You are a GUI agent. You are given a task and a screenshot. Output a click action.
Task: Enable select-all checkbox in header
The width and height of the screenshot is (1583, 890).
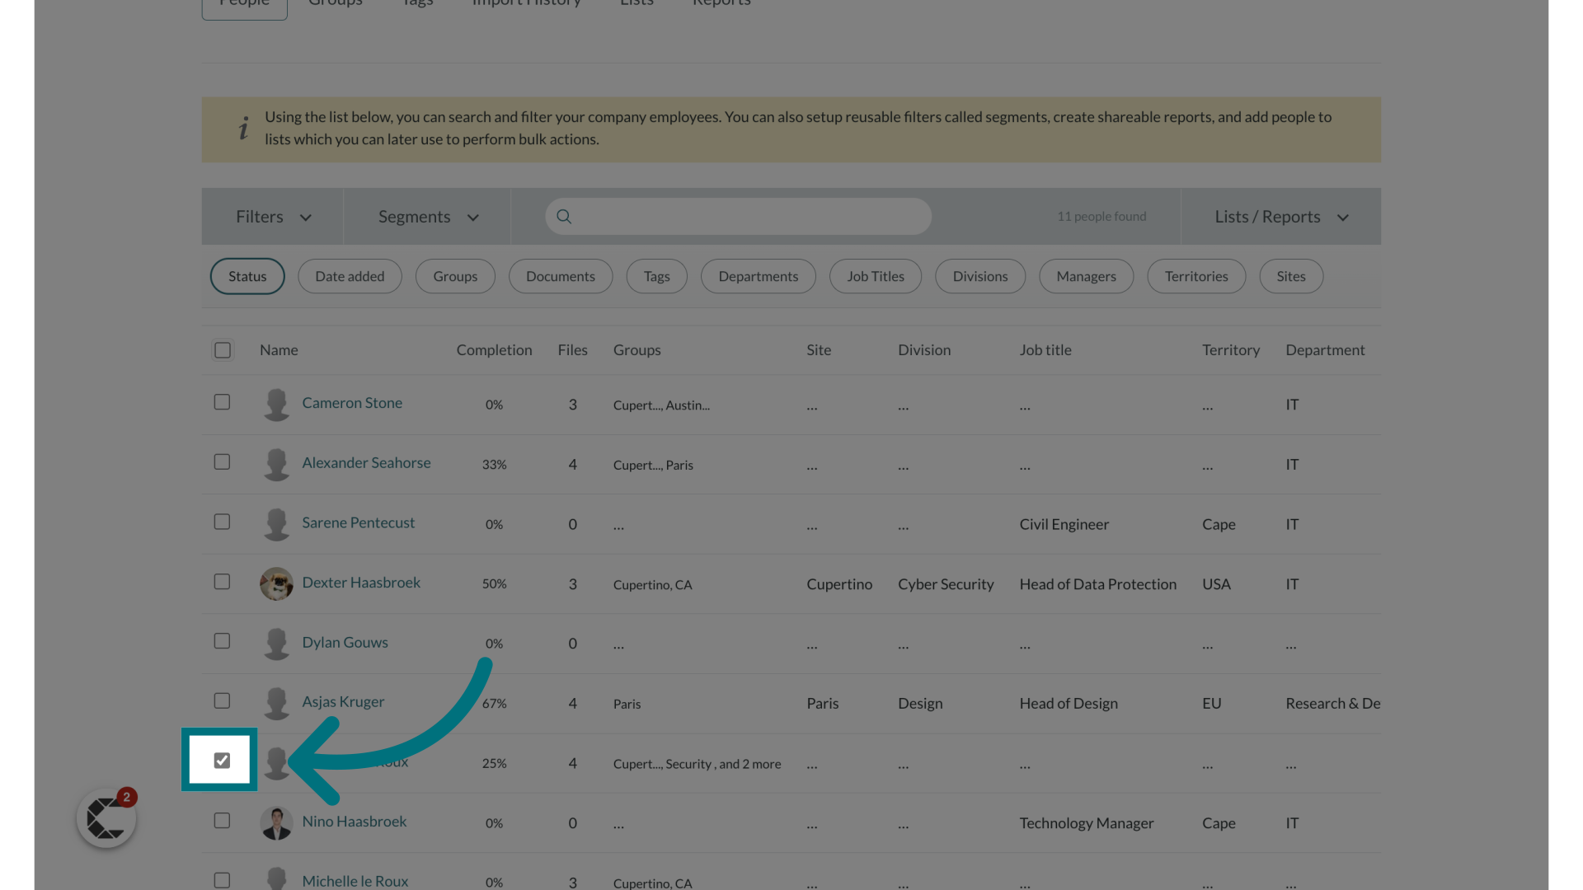pos(223,350)
